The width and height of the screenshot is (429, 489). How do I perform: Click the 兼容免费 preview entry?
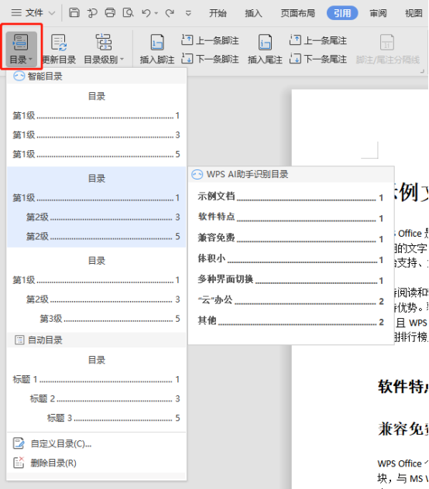coord(290,238)
